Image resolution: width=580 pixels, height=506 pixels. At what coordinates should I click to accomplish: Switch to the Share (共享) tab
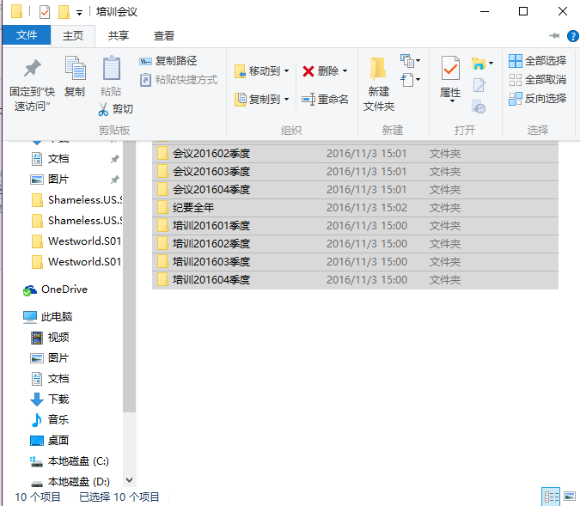click(x=119, y=36)
